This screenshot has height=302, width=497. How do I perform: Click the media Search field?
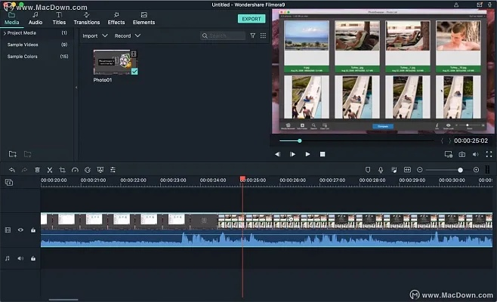coord(223,35)
